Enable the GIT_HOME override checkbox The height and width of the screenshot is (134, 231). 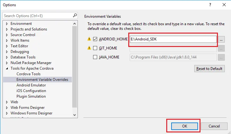tap(95, 48)
